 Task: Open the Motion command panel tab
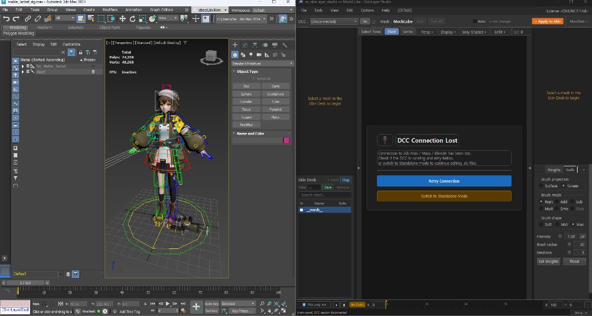(x=265, y=45)
